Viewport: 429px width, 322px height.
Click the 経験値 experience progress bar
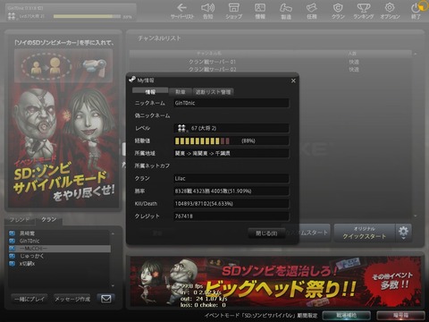pyautogui.click(x=202, y=140)
